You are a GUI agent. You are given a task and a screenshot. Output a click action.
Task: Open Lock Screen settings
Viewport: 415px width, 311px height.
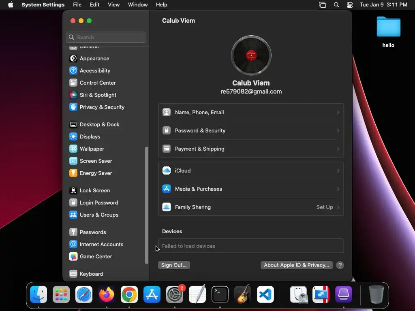tap(106, 191)
